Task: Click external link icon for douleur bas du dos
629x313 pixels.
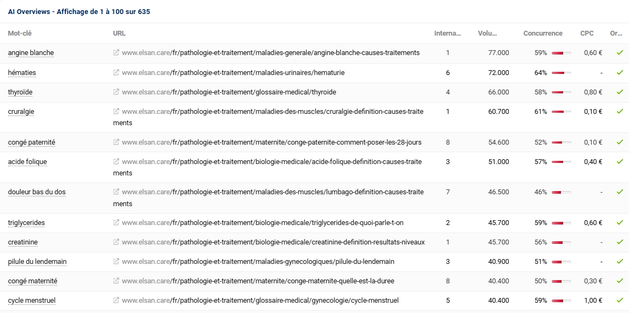Action: point(116,192)
